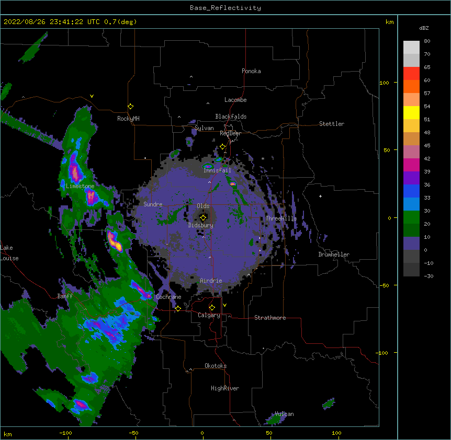The image size is (451, 440).
Task: Click the yellow V marker northeast of Calgary
Action: pos(224,305)
